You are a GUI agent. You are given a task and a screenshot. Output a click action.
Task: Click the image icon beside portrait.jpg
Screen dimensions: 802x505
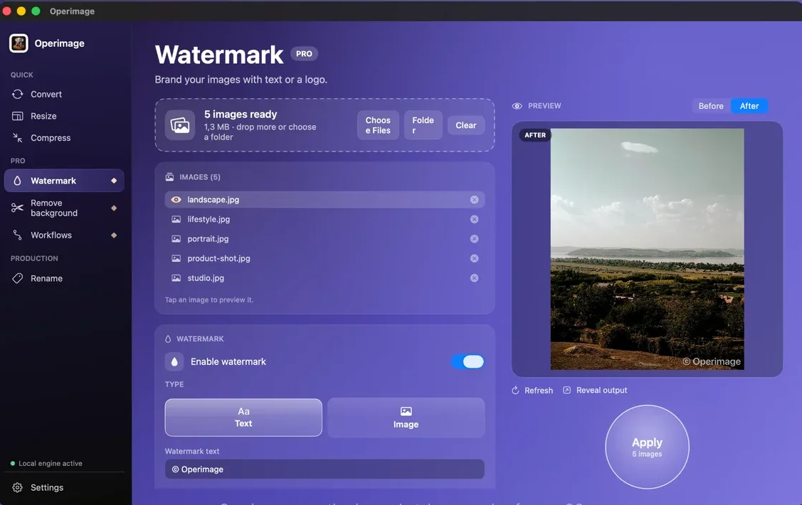176,239
